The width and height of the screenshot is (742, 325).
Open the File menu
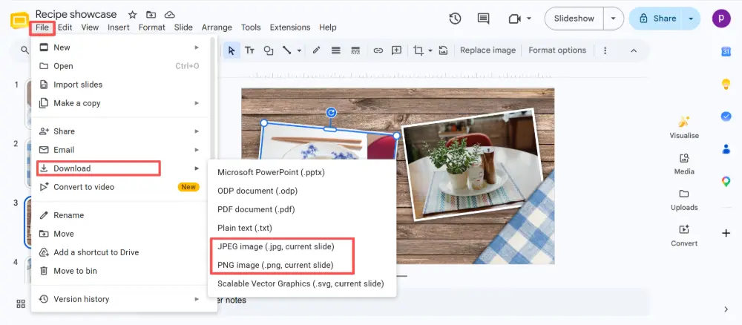point(42,27)
